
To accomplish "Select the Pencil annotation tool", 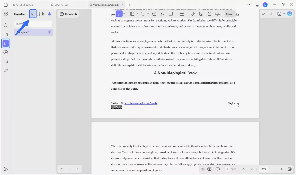I will [163, 14].
